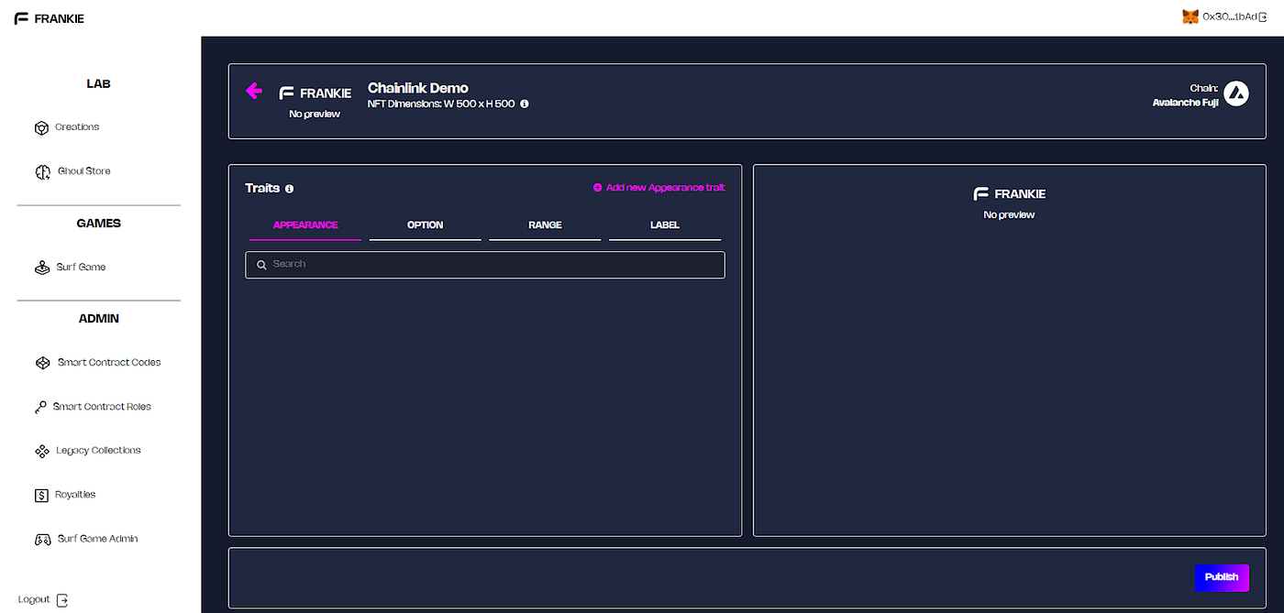The width and height of the screenshot is (1284, 613).
Task: Click the Surf Game Admin gamepad icon
Action: click(42, 540)
